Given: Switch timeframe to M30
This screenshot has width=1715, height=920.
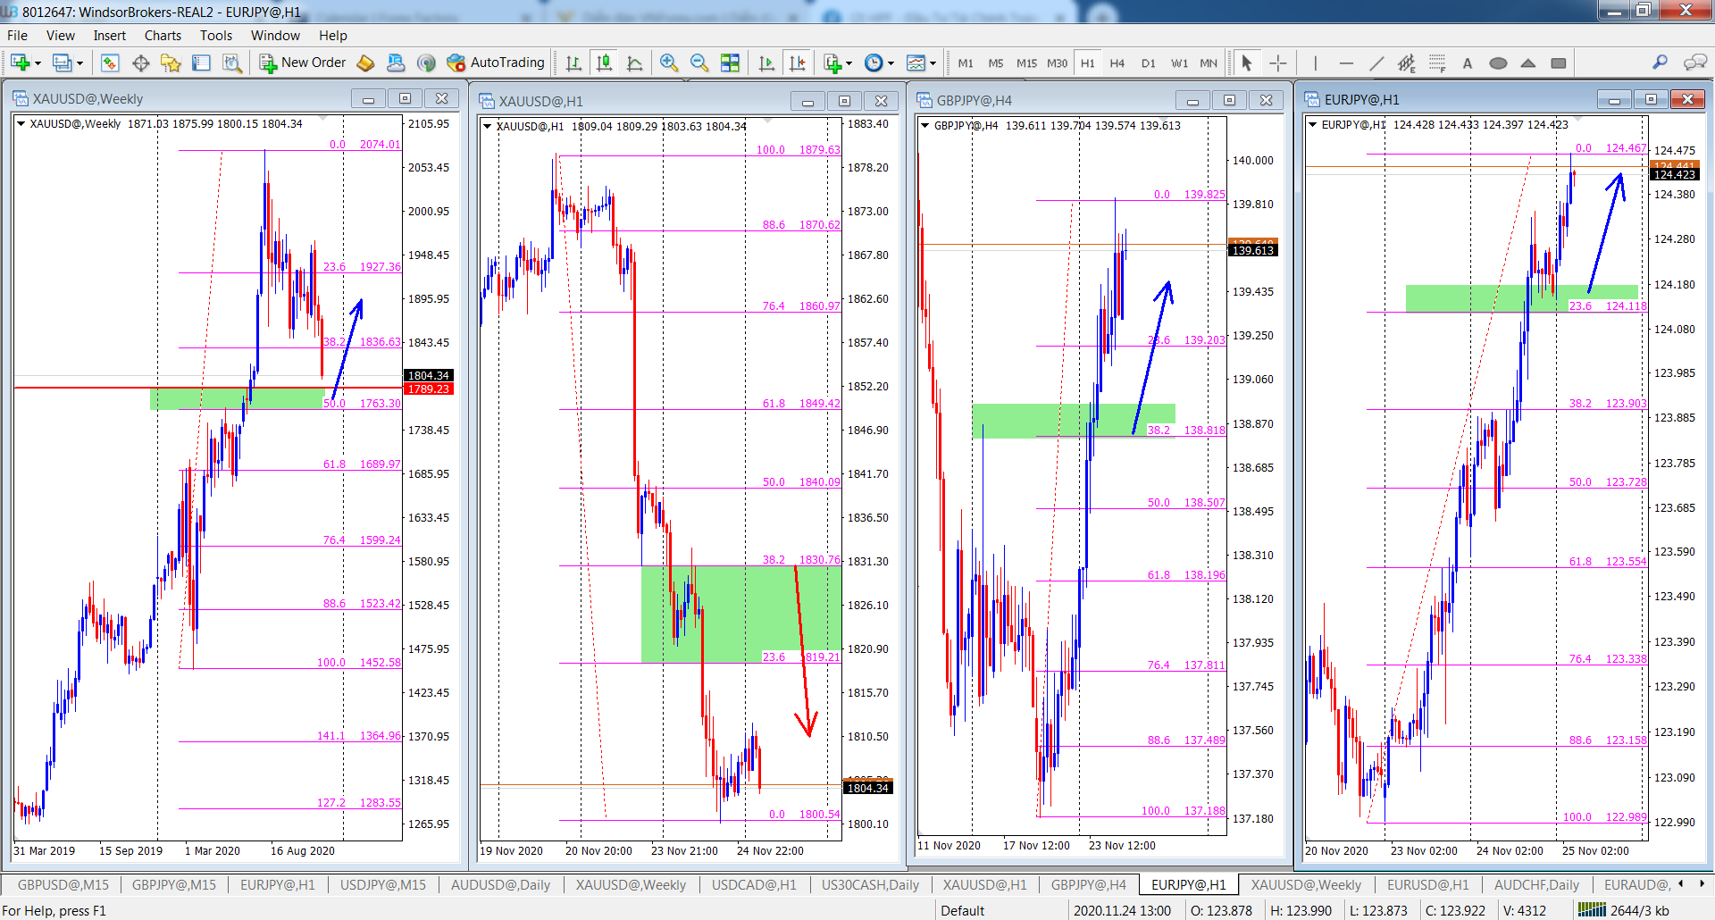Looking at the screenshot, I should tap(1057, 63).
